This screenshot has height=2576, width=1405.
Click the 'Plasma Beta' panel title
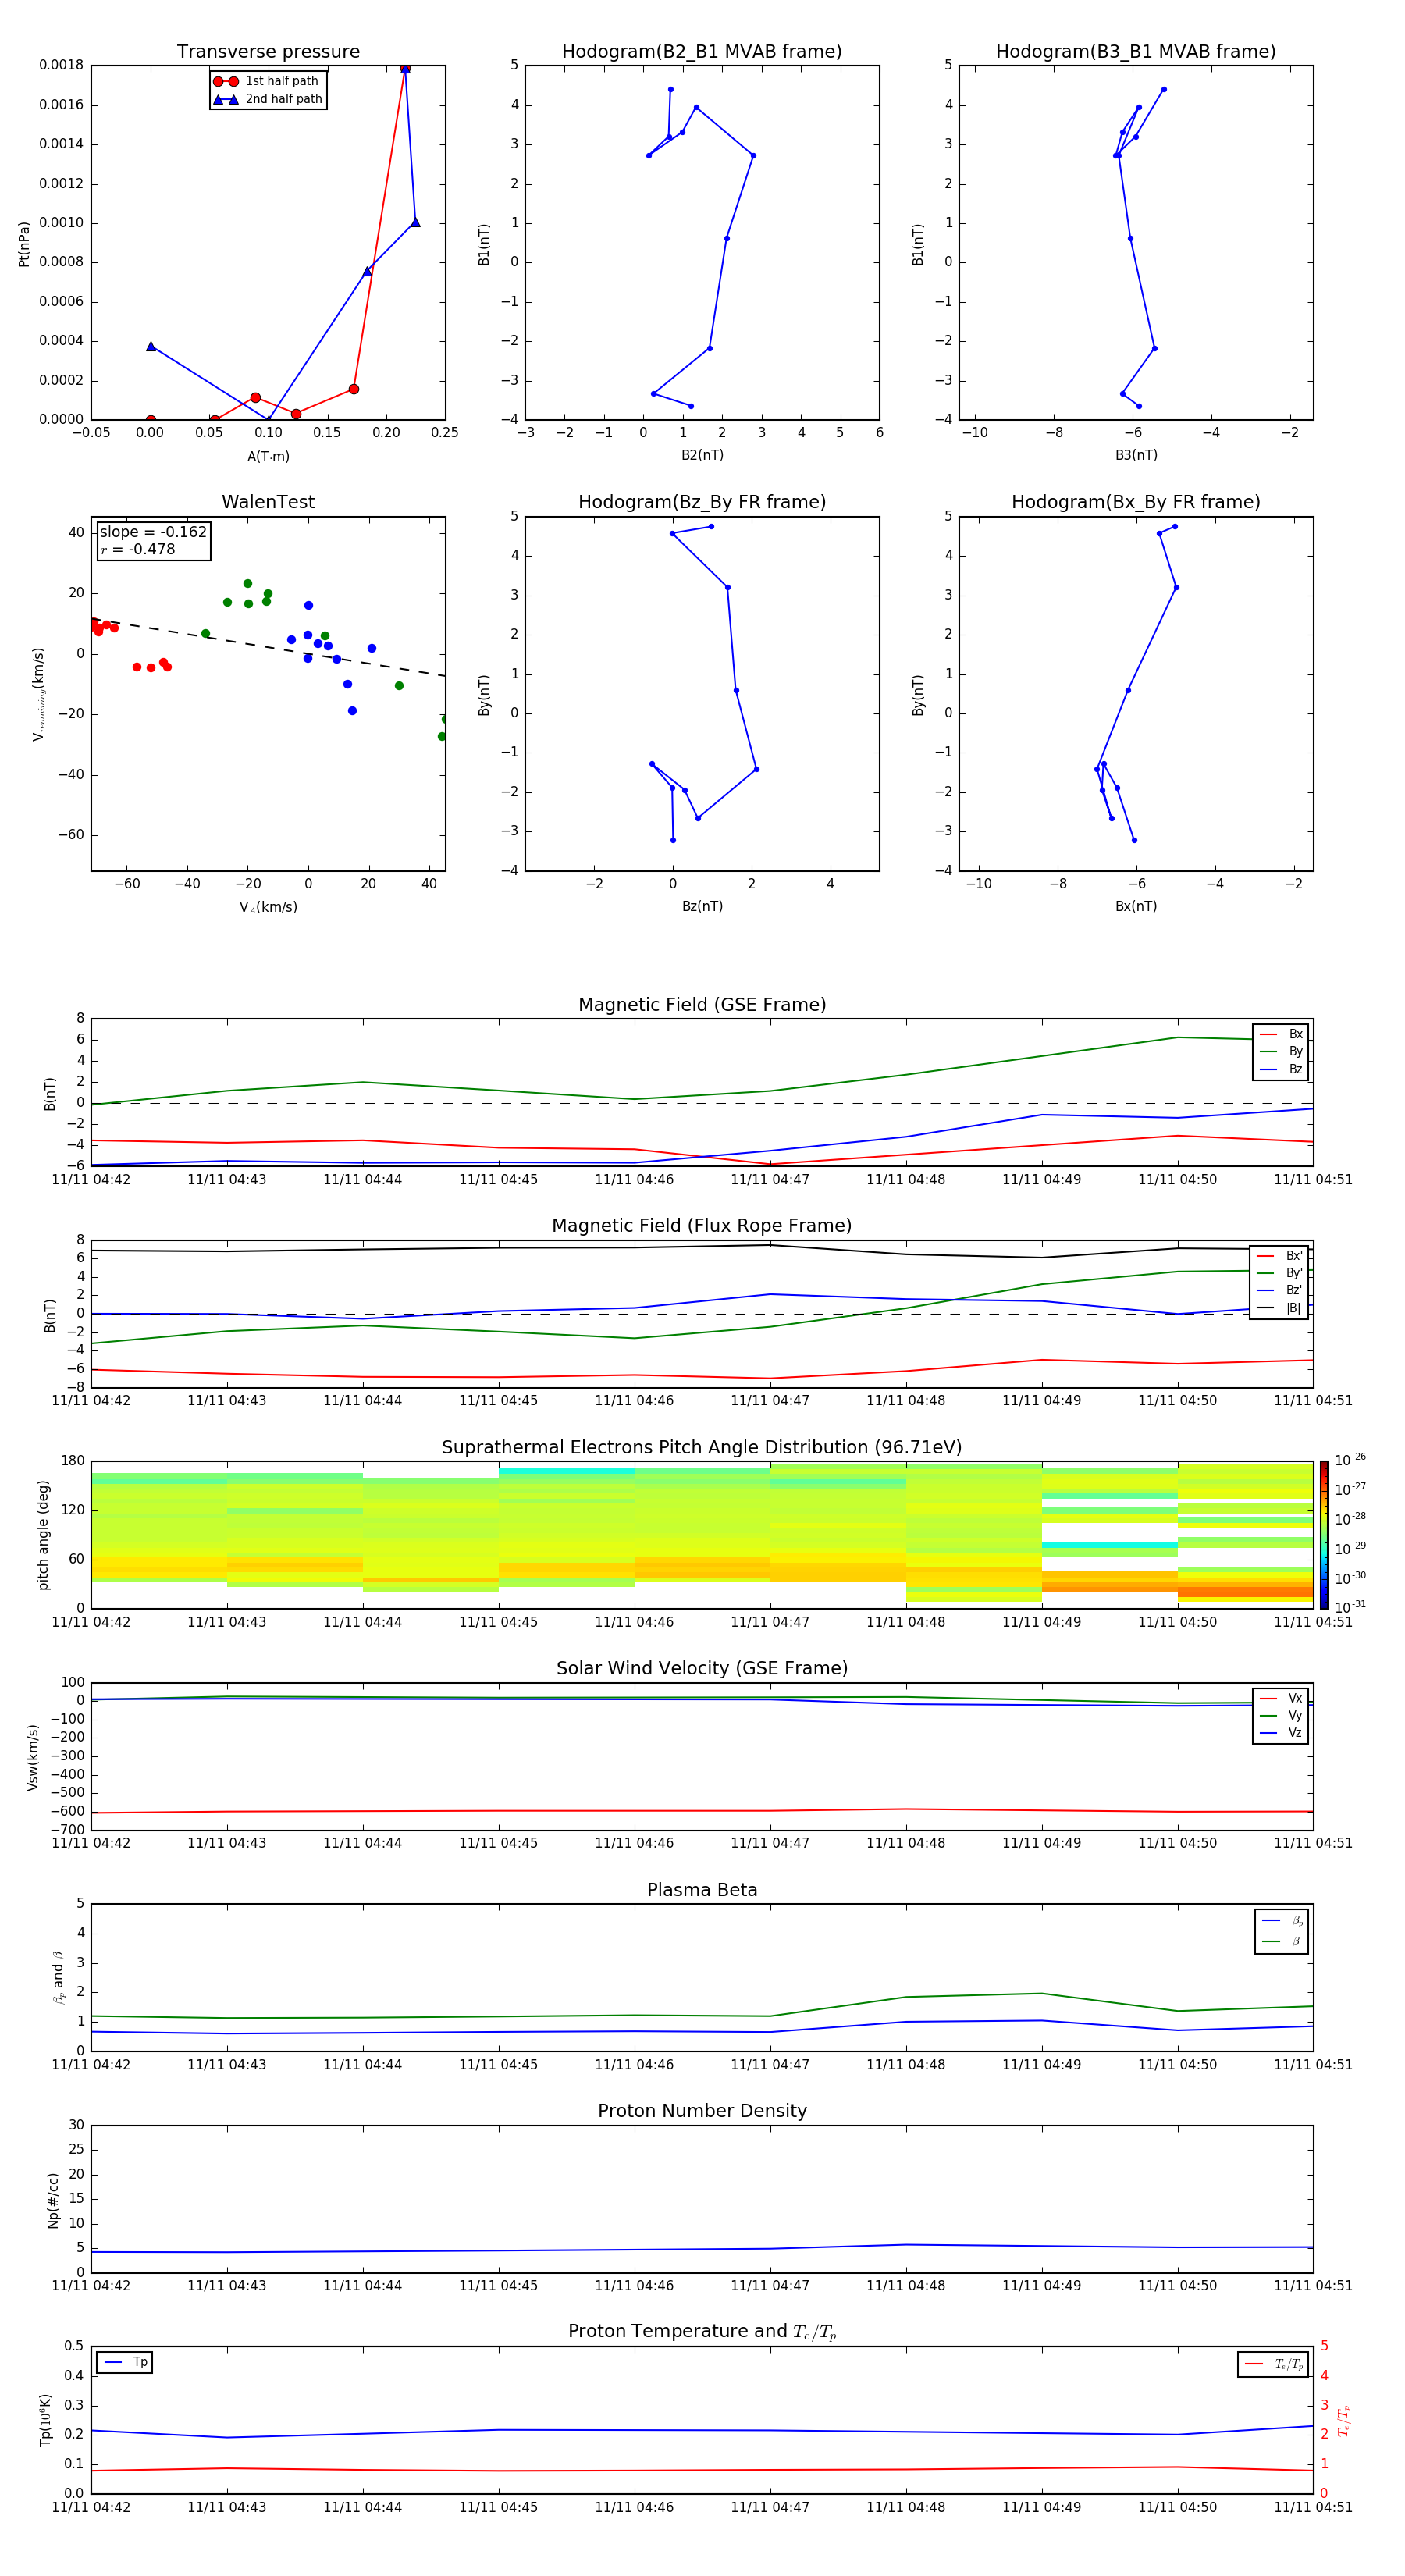pyautogui.click(x=702, y=1890)
